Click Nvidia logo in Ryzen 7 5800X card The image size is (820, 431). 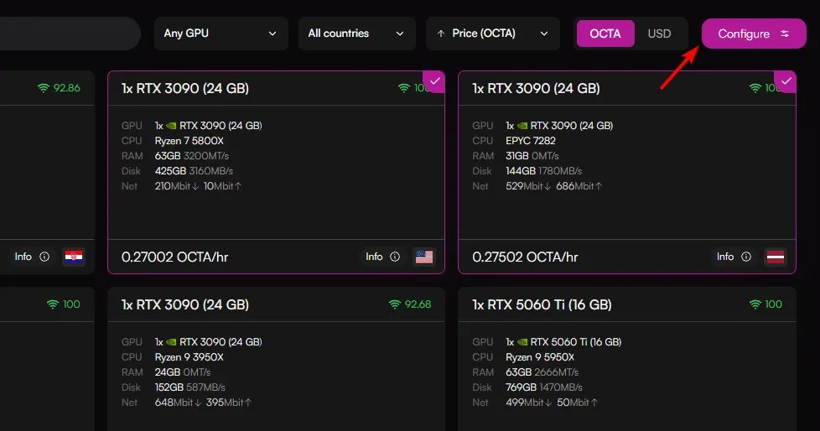pyautogui.click(x=171, y=126)
